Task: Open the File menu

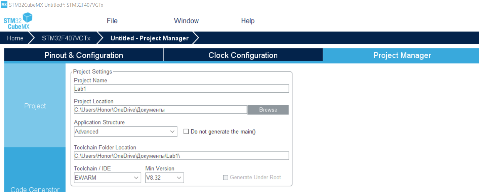Action: 112,21
